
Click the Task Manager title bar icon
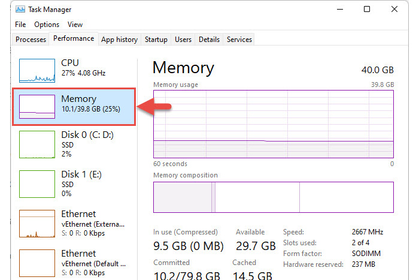20,10
